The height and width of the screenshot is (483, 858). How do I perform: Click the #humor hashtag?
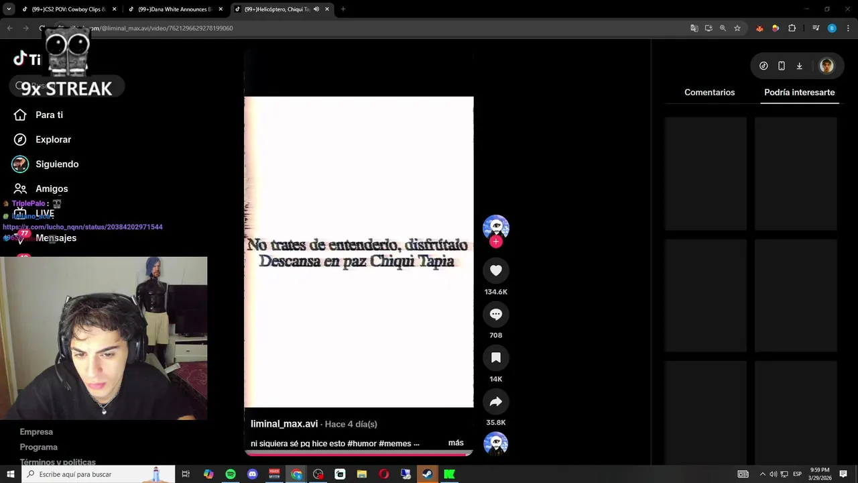[361, 443]
